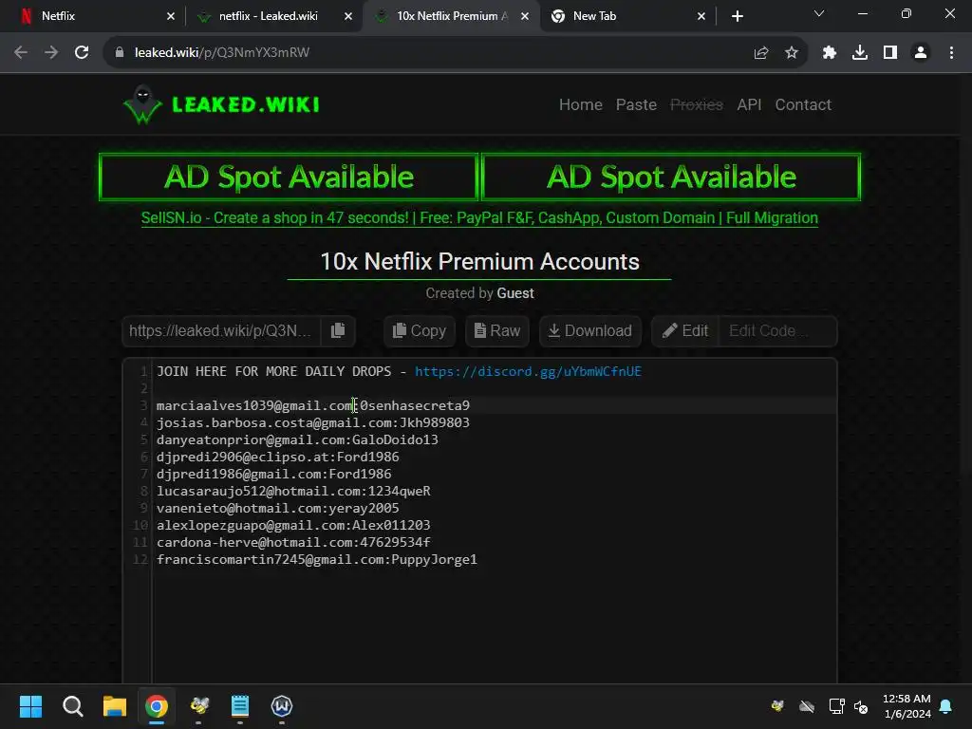Viewport: 972px width, 729px height.
Task: Copy paste URL with the clipboard icon
Action: point(338,331)
